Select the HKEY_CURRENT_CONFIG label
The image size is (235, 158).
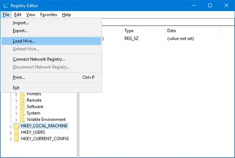pyautogui.click(x=45, y=139)
